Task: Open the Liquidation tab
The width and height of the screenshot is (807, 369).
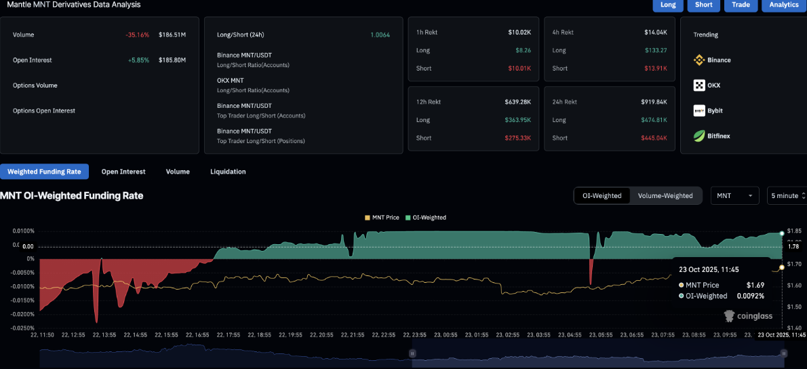Action: [x=228, y=172]
